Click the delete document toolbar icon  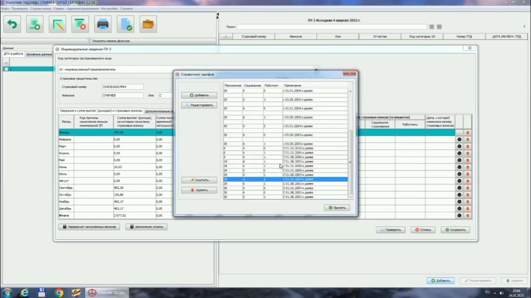pyautogui.click(x=80, y=24)
